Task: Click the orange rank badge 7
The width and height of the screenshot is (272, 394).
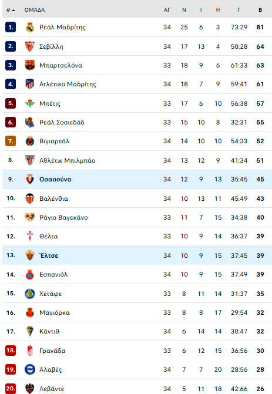Action: click(11, 141)
